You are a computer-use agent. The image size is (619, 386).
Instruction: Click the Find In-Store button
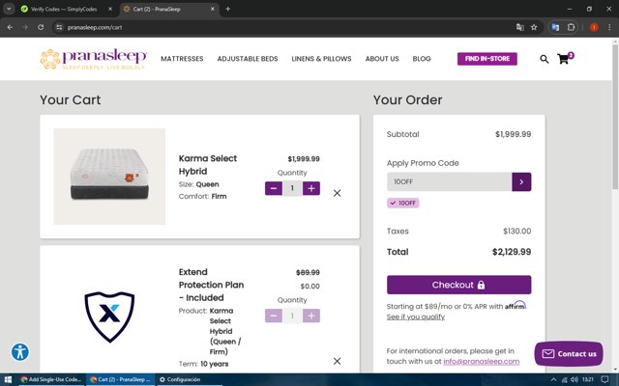coord(487,59)
